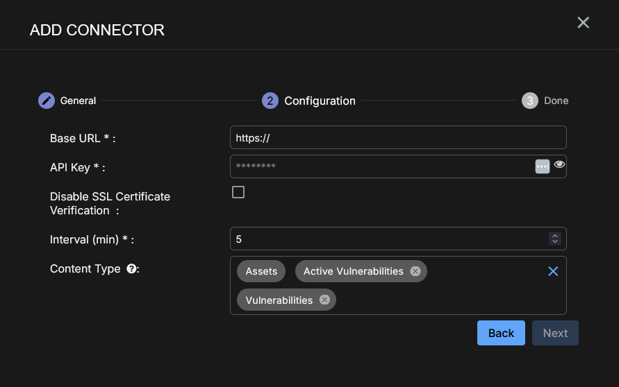
Task: Click the Content Type help question mark
Action: tap(131, 269)
